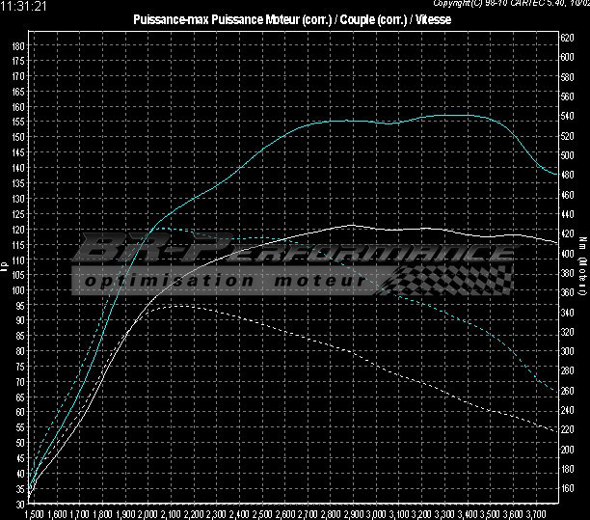The height and width of the screenshot is (520, 590).
Task: Click the BR-Performance watermark logo
Action: point(289,253)
